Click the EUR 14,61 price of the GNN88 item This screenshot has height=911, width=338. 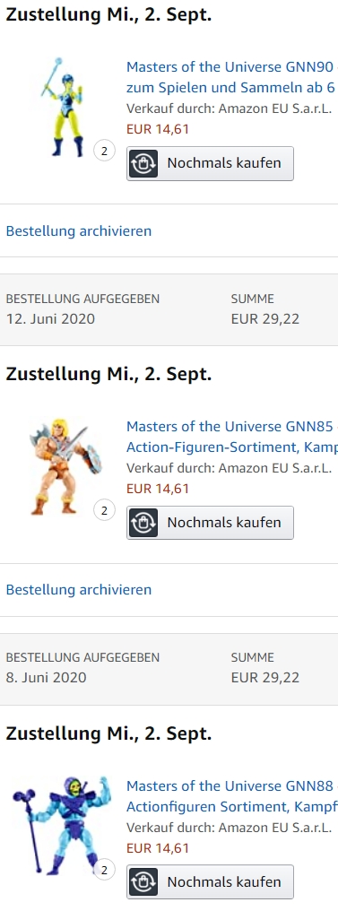point(158,847)
